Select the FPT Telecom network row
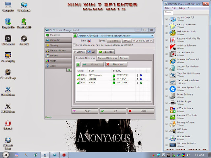 point(113,75)
